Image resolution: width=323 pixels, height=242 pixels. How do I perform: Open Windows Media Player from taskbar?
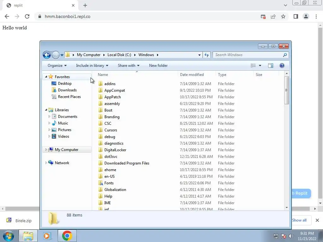pos(47,236)
